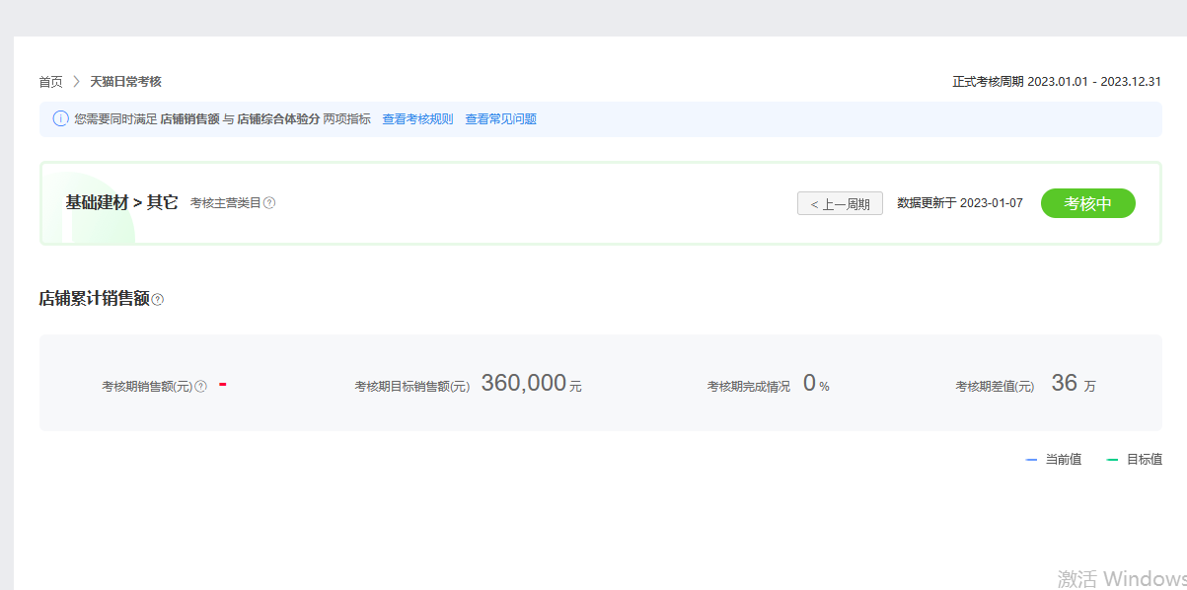The image size is (1187, 590).
Task: Click the 店铺销售额 bold text in banner
Action: coord(189,119)
